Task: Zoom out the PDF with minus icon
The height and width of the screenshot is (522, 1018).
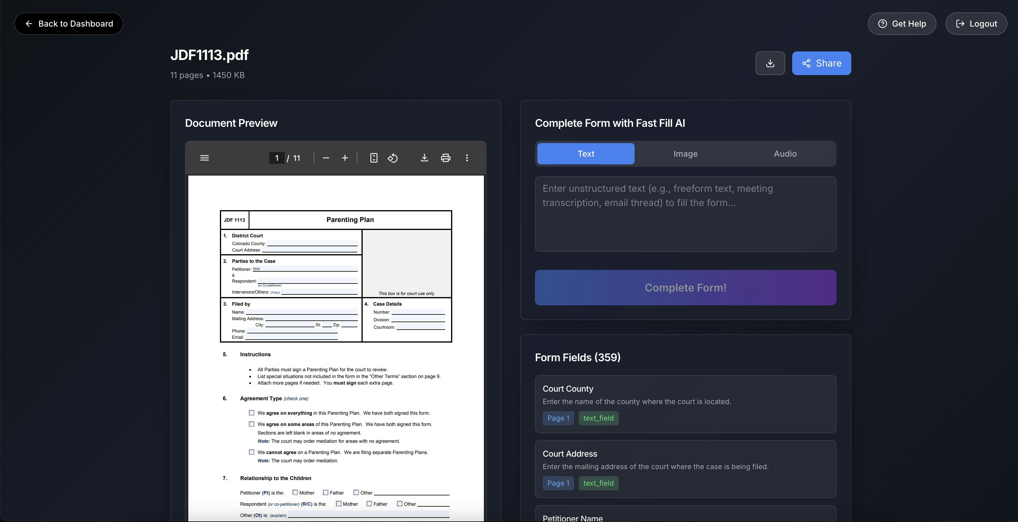Action: 326,158
